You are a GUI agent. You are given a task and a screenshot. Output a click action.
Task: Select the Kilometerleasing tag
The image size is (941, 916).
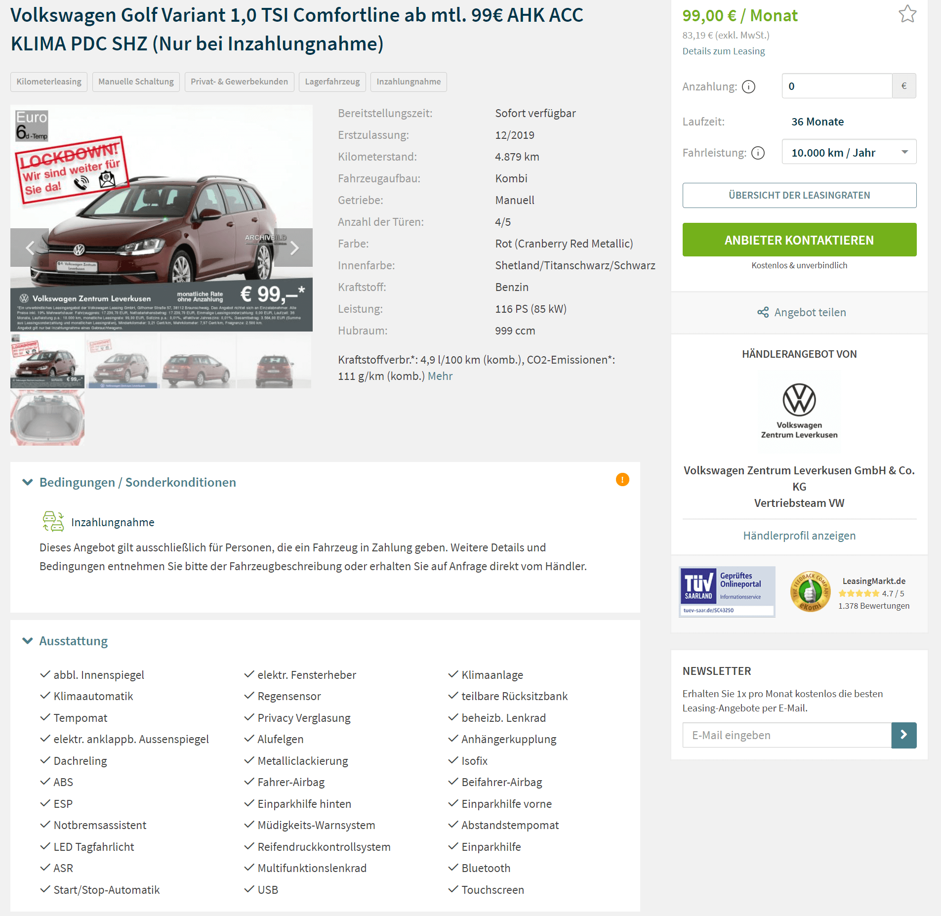point(49,82)
